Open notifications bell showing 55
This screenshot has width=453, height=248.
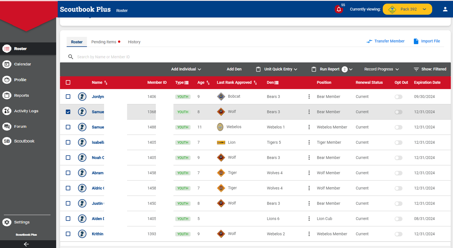(339, 10)
